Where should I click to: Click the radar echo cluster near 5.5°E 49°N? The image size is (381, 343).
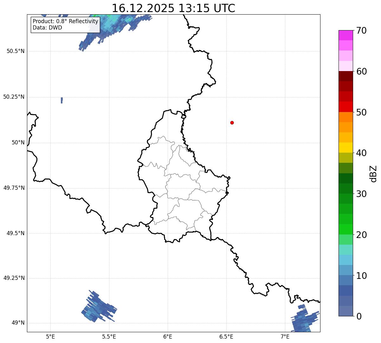99,307
